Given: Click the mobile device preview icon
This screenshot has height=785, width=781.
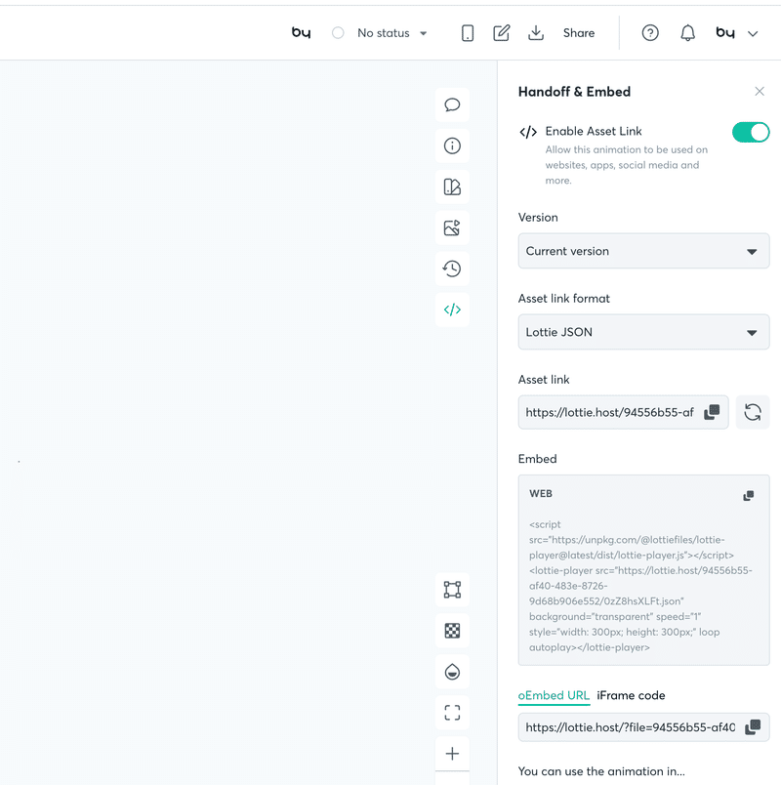Looking at the screenshot, I should pos(468,33).
